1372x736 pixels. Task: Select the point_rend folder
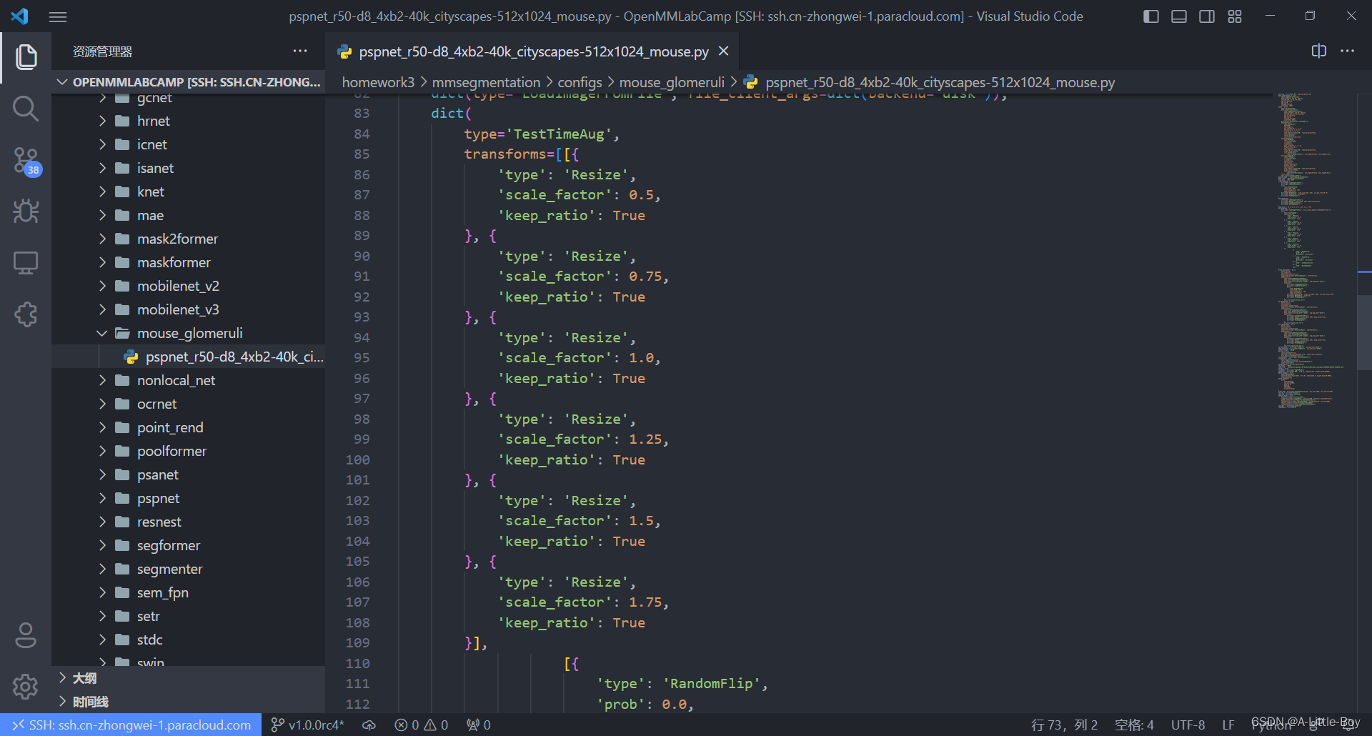pos(189,427)
